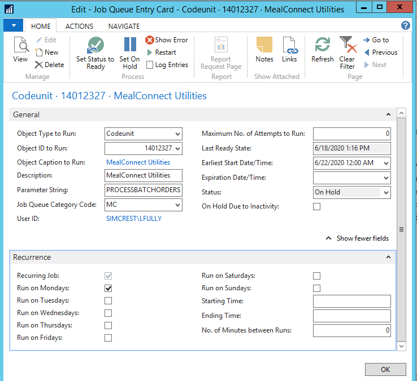Open the Notes attachment icon

coord(264,46)
